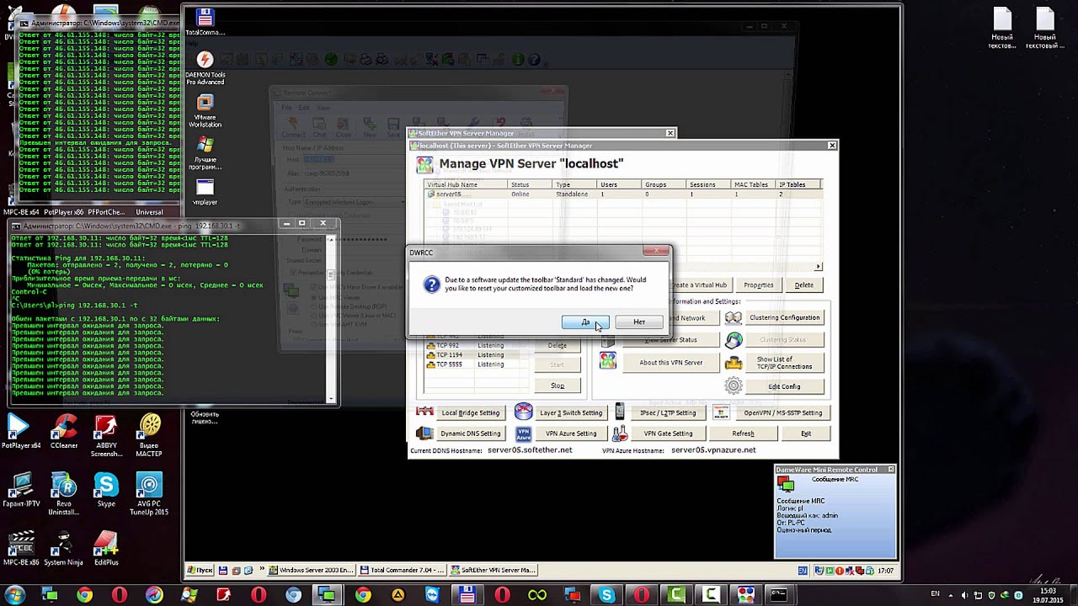Screen dimensions: 1078x606
Task: Open Dynamic DNS Setting
Action: point(471,433)
